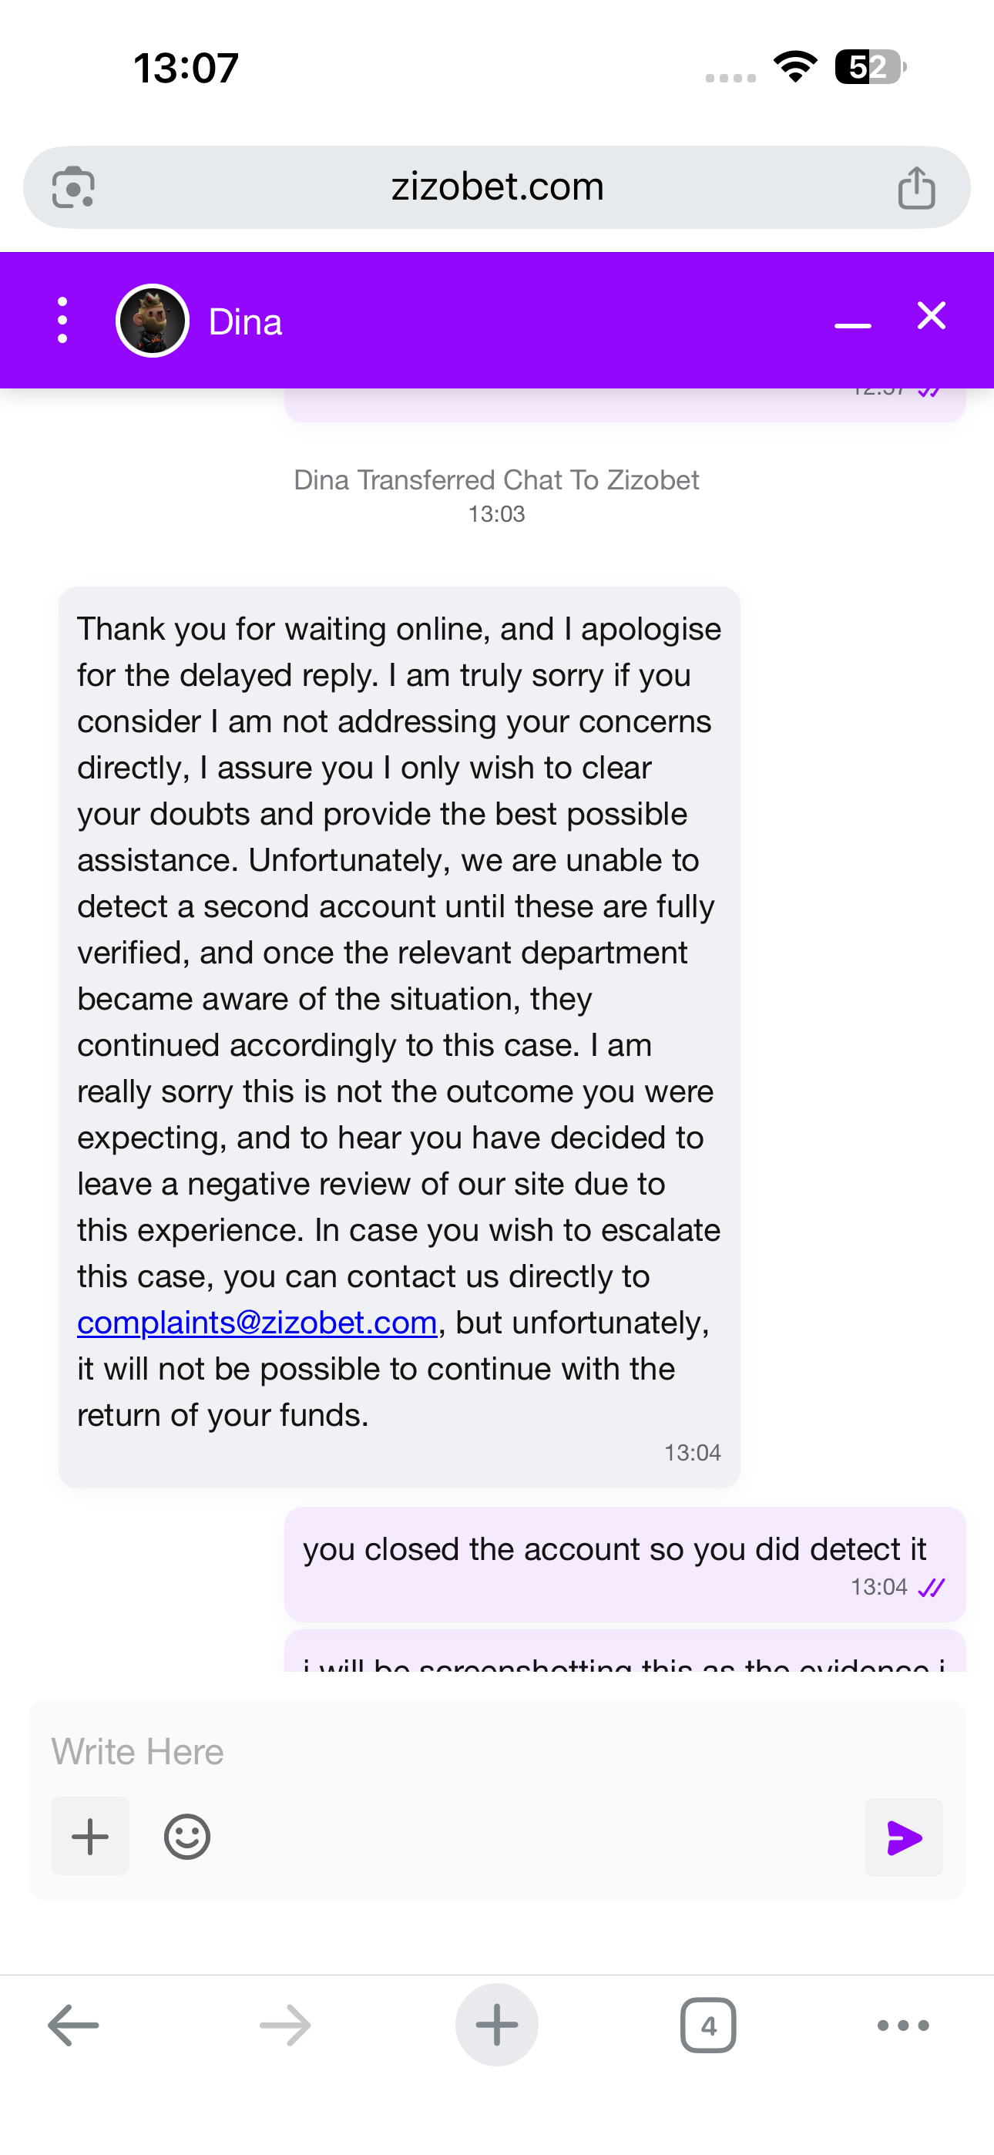
Task: Tap the browser forward arrow
Action: coord(285,2026)
